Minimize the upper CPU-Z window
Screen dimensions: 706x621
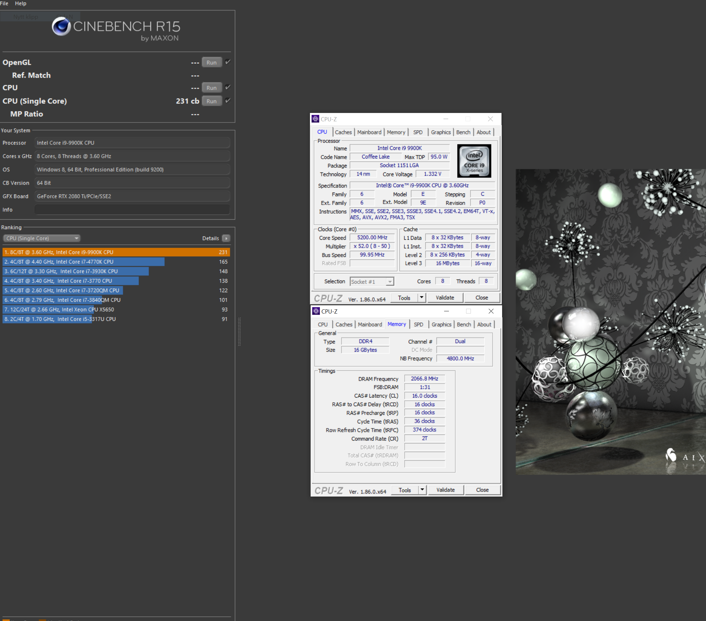(x=446, y=119)
